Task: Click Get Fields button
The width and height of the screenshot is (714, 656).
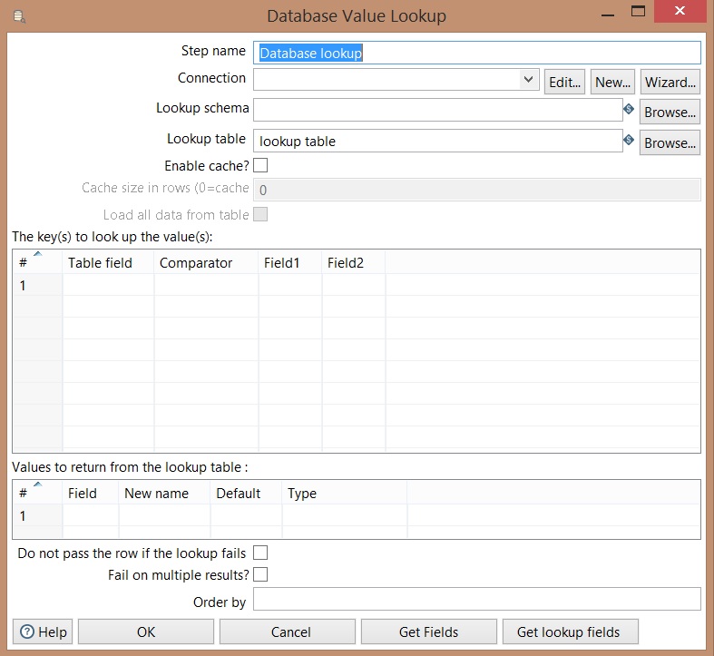Action: [x=428, y=632]
